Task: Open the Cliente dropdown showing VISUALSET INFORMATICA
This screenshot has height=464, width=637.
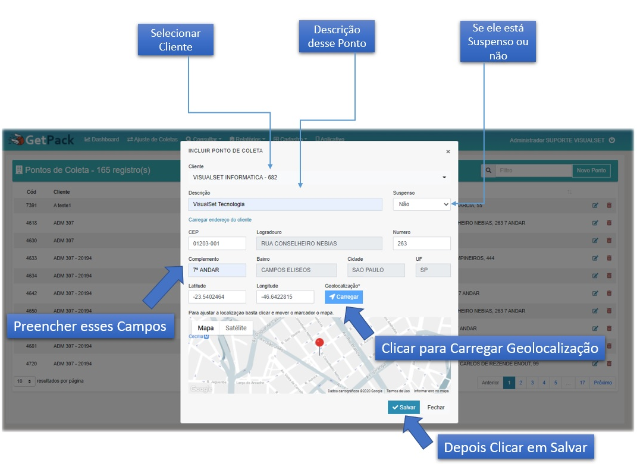Action: (x=319, y=178)
